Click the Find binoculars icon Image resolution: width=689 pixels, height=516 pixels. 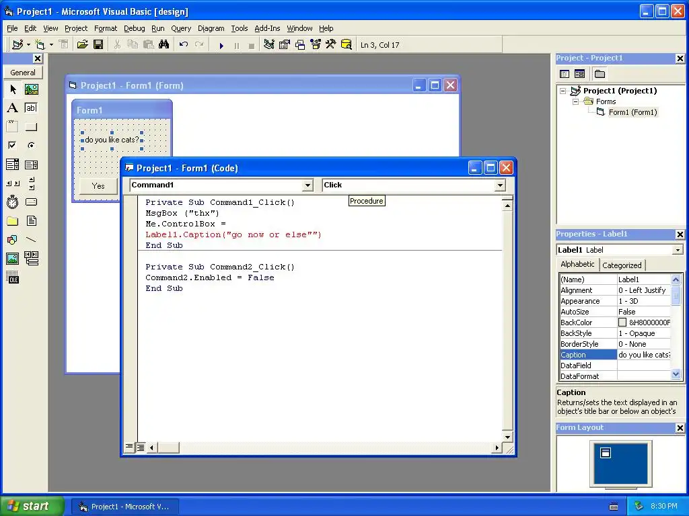[x=164, y=44]
